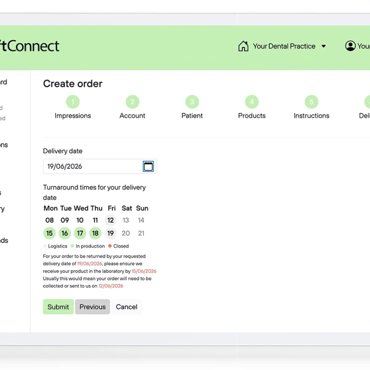Pick greyed-out day 21
The width and height of the screenshot is (370, 370).
point(141,233)
